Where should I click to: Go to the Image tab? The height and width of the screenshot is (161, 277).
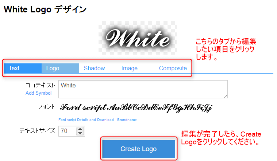pyautogui.click(x=129, y=68)
